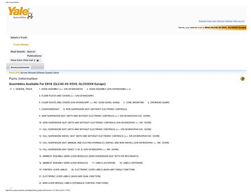Open User Settings link
The height and width of the screenshot is (194, 251).
pyautogui.click(x=218, y=21)
